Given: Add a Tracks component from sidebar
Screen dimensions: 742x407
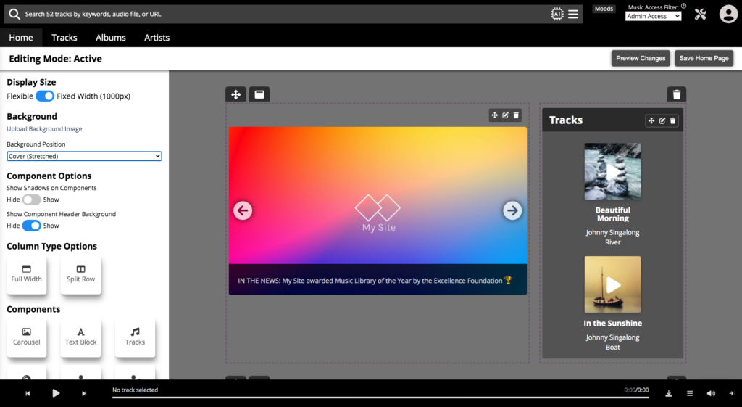Looking at the screenshot, I should 135,337.
